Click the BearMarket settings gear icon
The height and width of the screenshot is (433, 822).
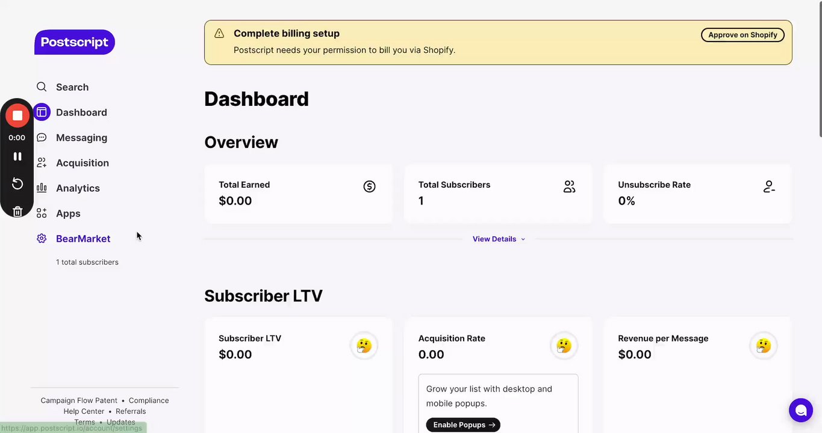click(42, 239)
